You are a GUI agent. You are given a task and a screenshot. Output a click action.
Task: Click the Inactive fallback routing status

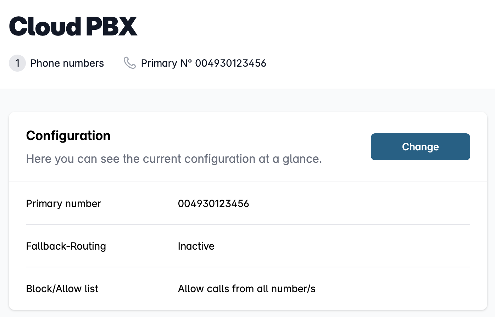[x=196, y=246]
